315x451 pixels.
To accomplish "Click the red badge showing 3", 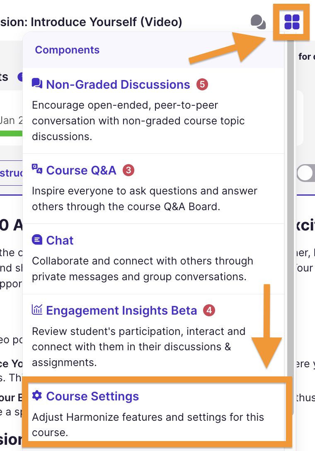I will (x=128, y=170).
